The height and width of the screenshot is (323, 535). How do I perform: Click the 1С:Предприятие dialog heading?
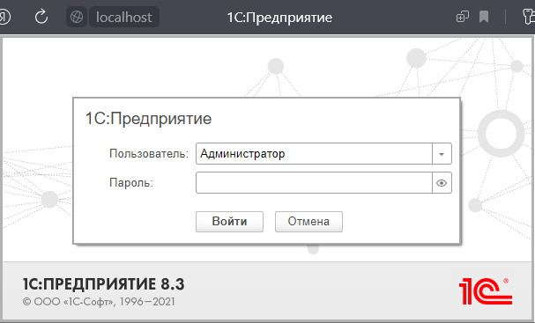click(148, 119)
